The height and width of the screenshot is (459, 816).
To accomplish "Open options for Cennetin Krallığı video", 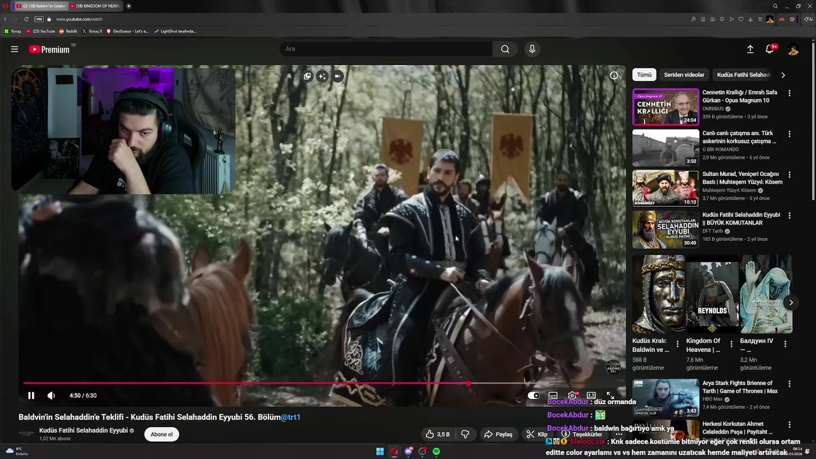I will click(789, 93).
